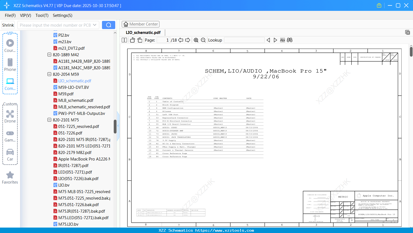
Task: Focus the Page number field
Action: (164, 40)
